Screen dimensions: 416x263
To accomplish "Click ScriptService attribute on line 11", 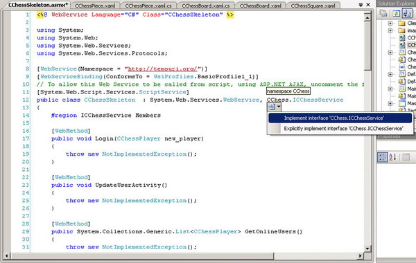I will pyautogui.click(x=163, y=92).
